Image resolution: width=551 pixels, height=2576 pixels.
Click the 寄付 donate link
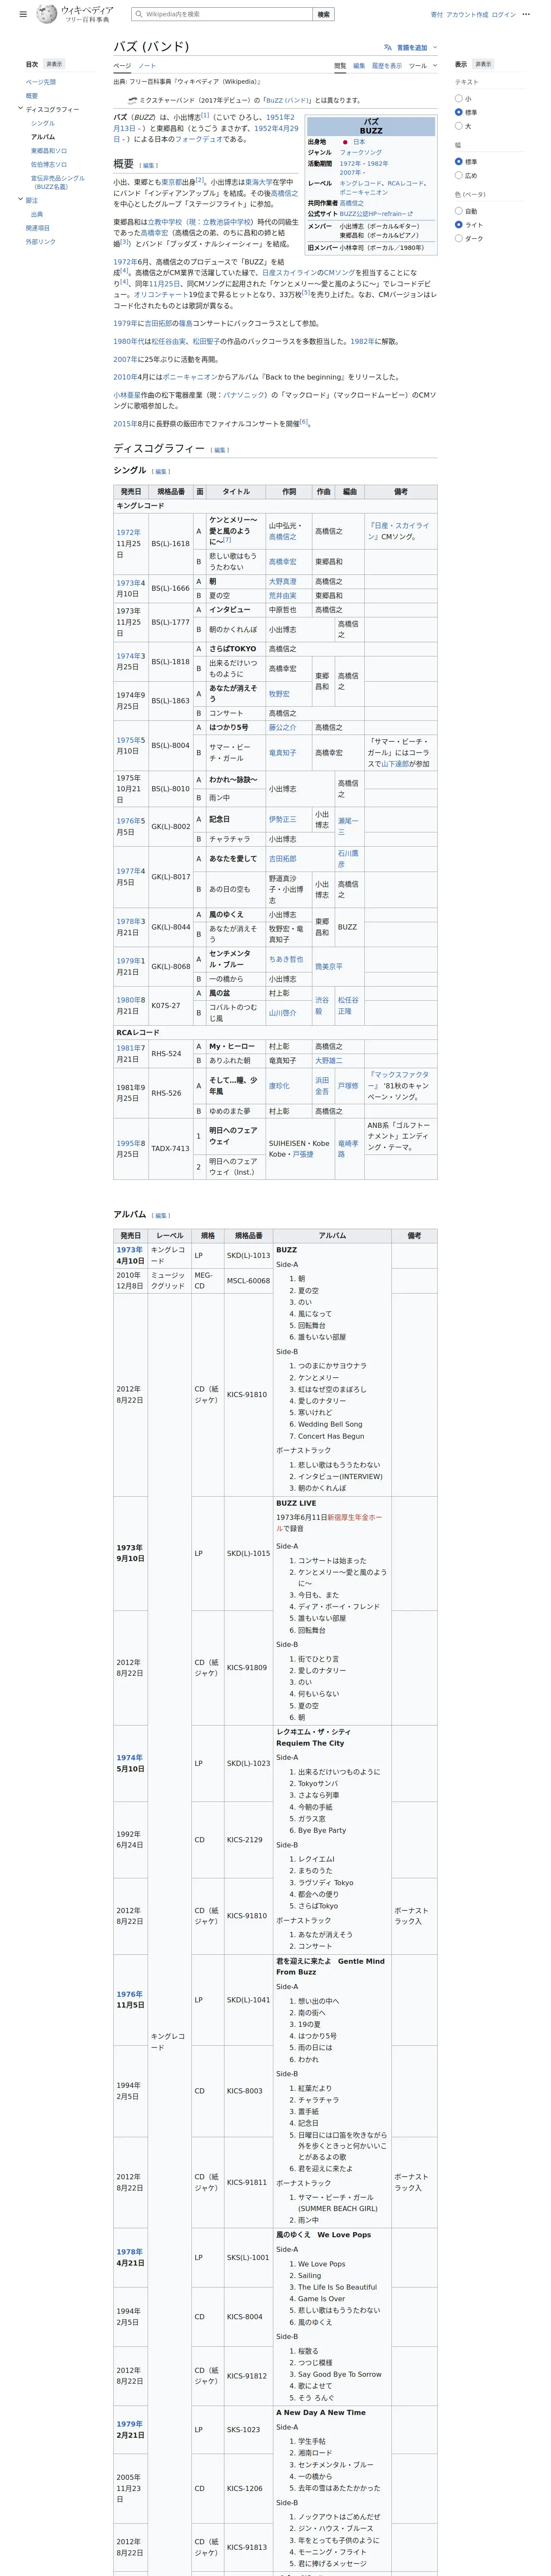(437, 15)
